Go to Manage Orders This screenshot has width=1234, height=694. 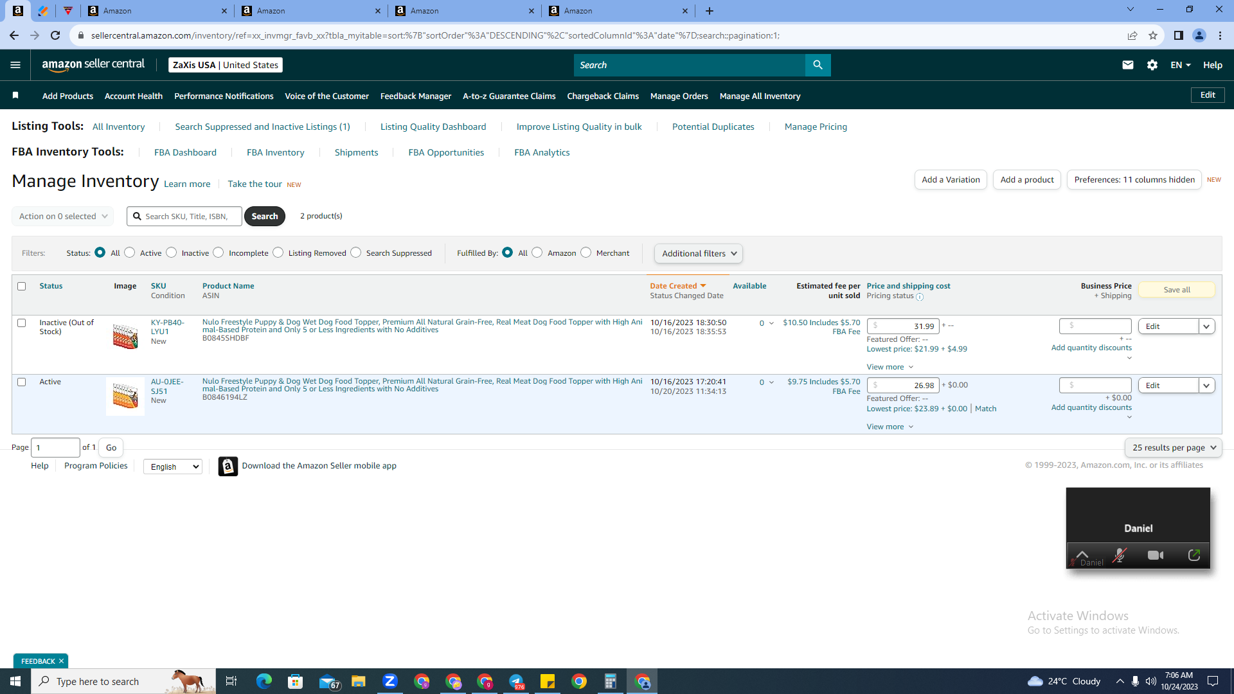tap(679, 96)
